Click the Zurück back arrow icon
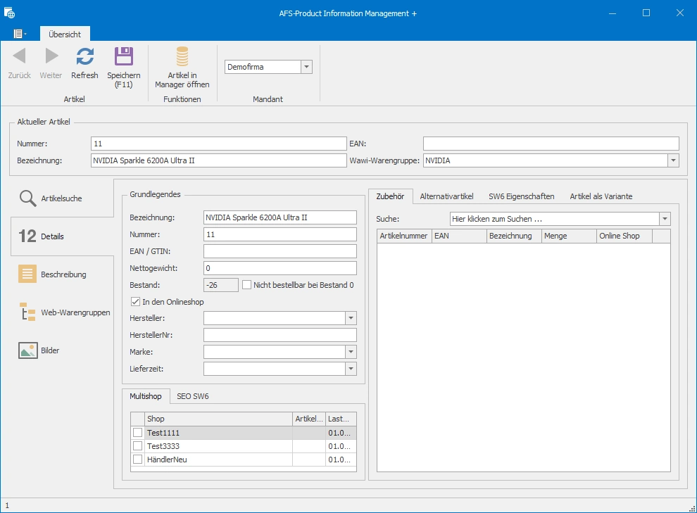Viewport: 697px width, 513px height. [20, 56]
